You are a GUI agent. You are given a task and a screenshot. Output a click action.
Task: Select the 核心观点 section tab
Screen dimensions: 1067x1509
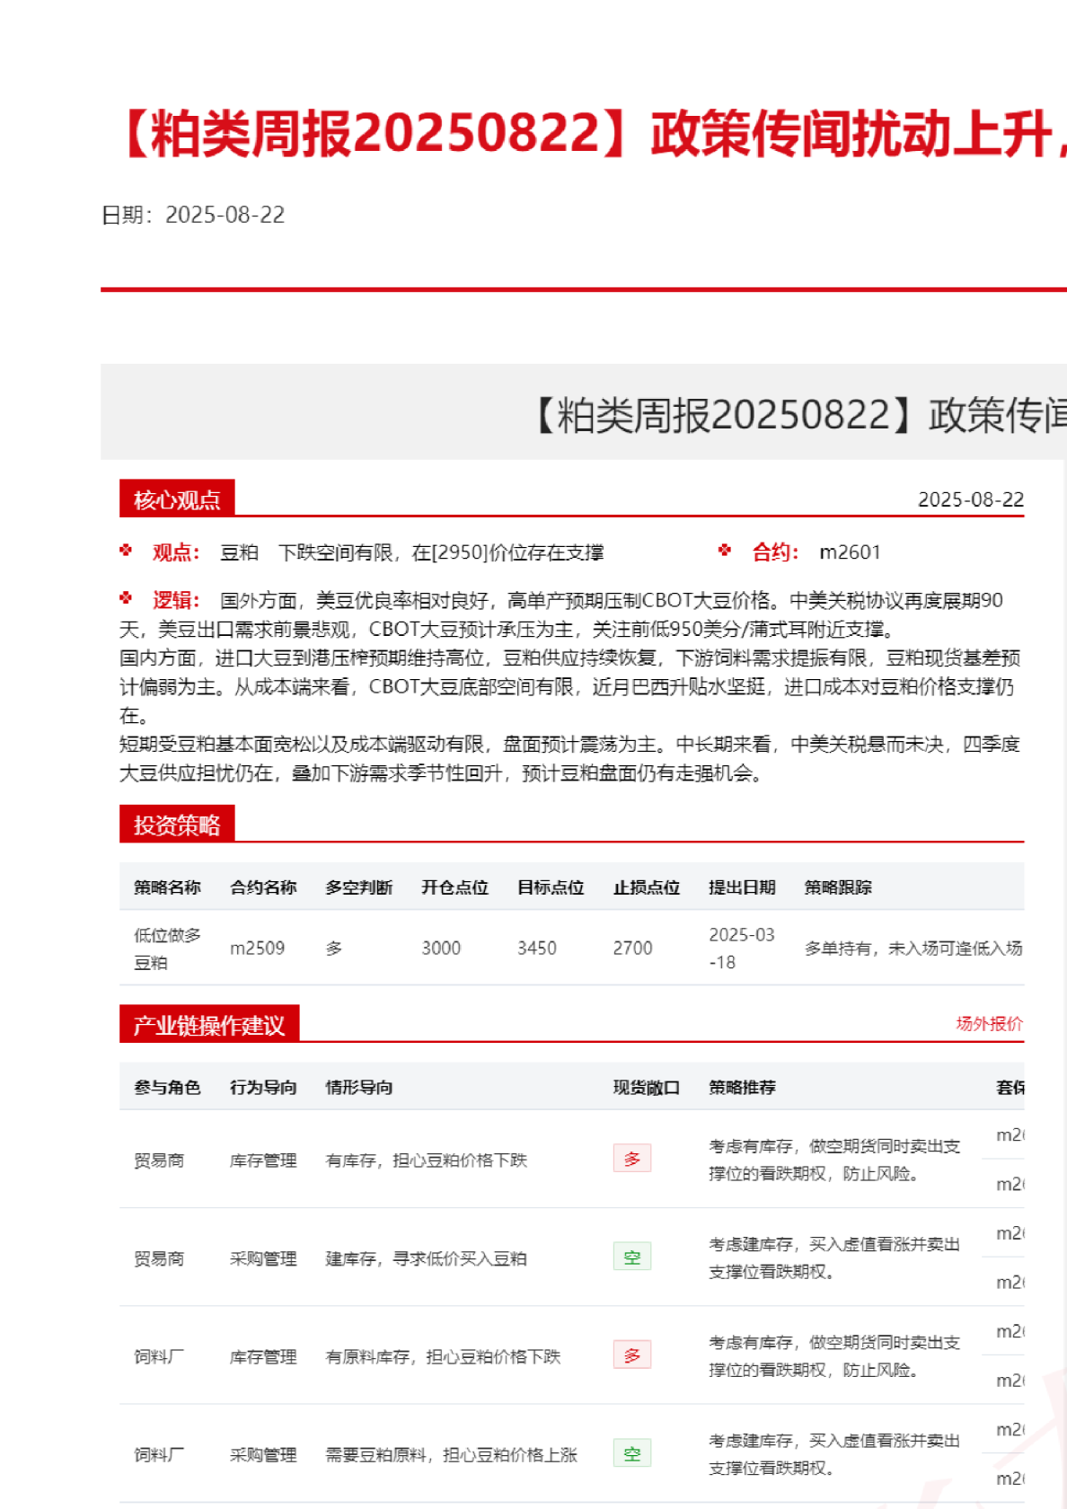click(x=177, y=499)
